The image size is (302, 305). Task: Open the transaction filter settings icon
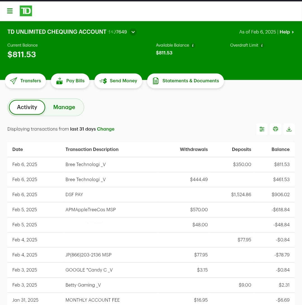tap(262, 129)
